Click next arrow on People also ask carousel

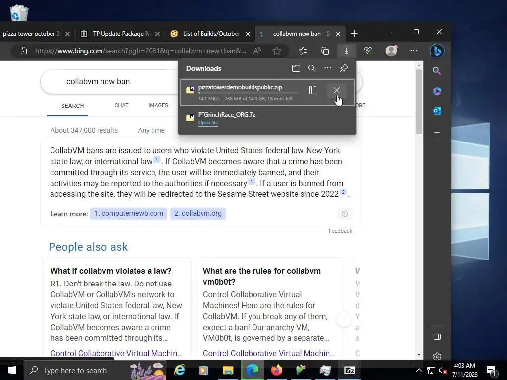coord(344,320)
